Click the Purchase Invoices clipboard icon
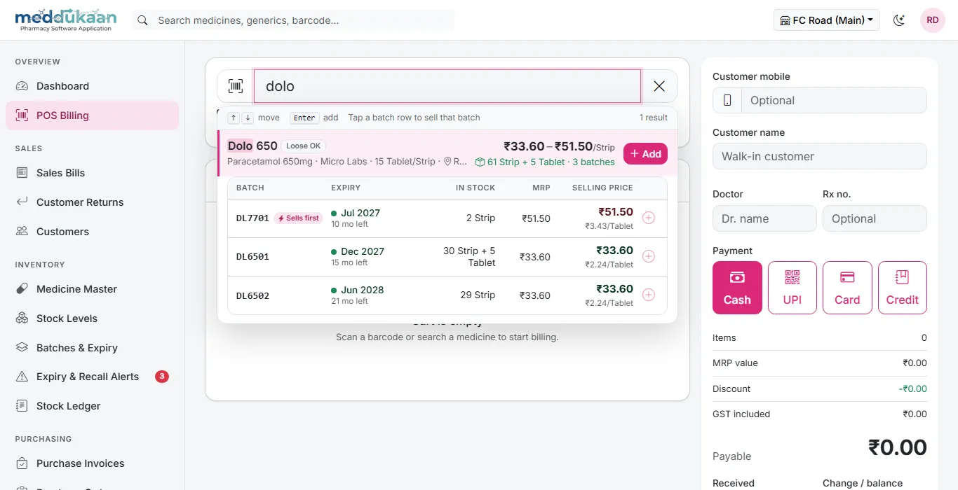958x490 pixels. pyautogui.click(x=22, y=463)
